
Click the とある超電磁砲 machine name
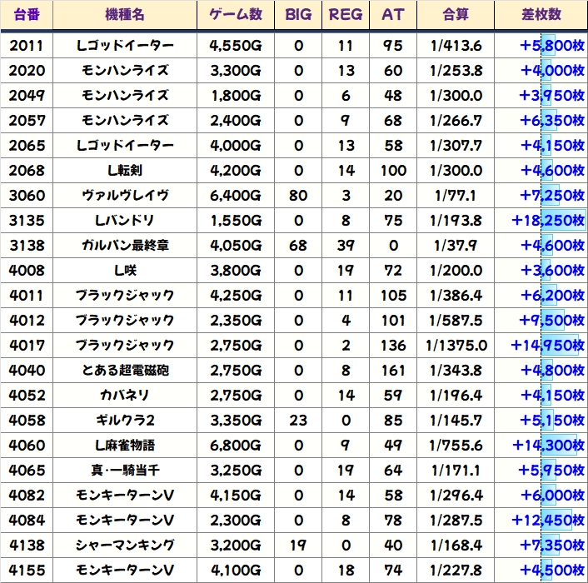(125, 371)
